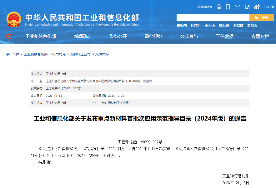Enable 无障碍浏览 accessibility mode
Image resolution: width=276 pixels, height=188 pixels.
pyautogui.click(x=204, y=7)
